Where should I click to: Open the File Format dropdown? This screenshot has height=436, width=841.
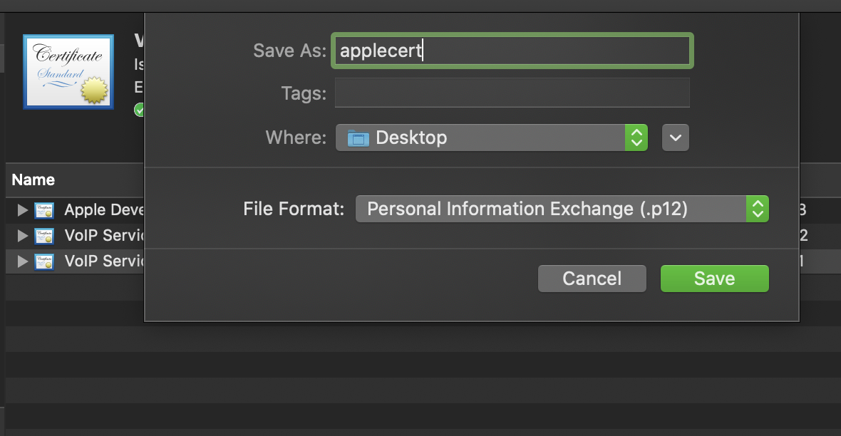coord(556,208)
